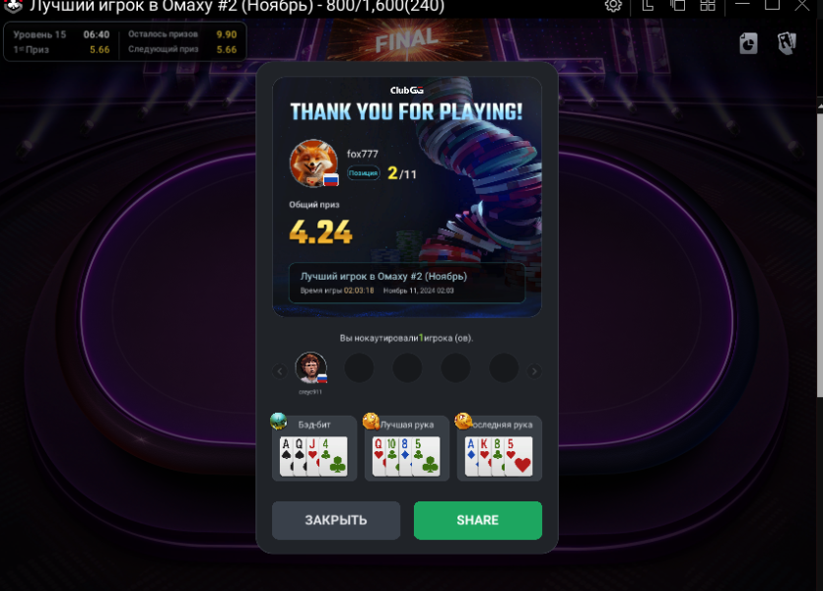Open the Последняя рука hand card
Viewport: 823px width, 591px height.
tap(499, 448)
